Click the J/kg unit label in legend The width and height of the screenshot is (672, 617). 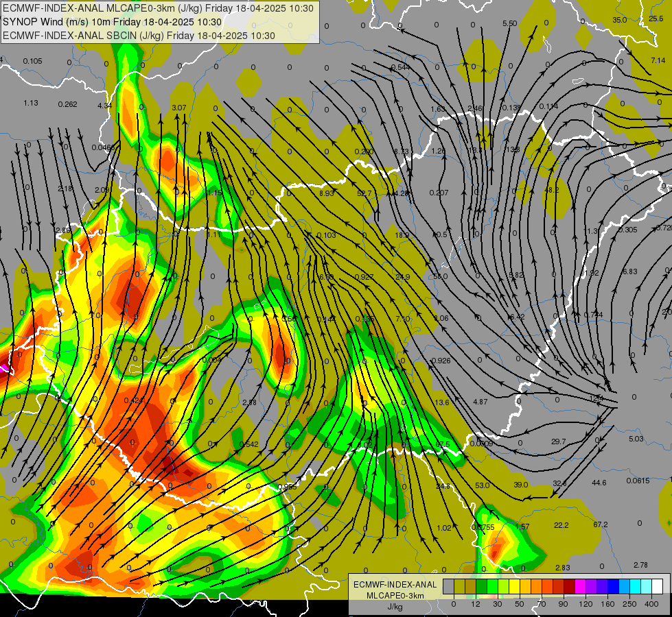(395, 607)
